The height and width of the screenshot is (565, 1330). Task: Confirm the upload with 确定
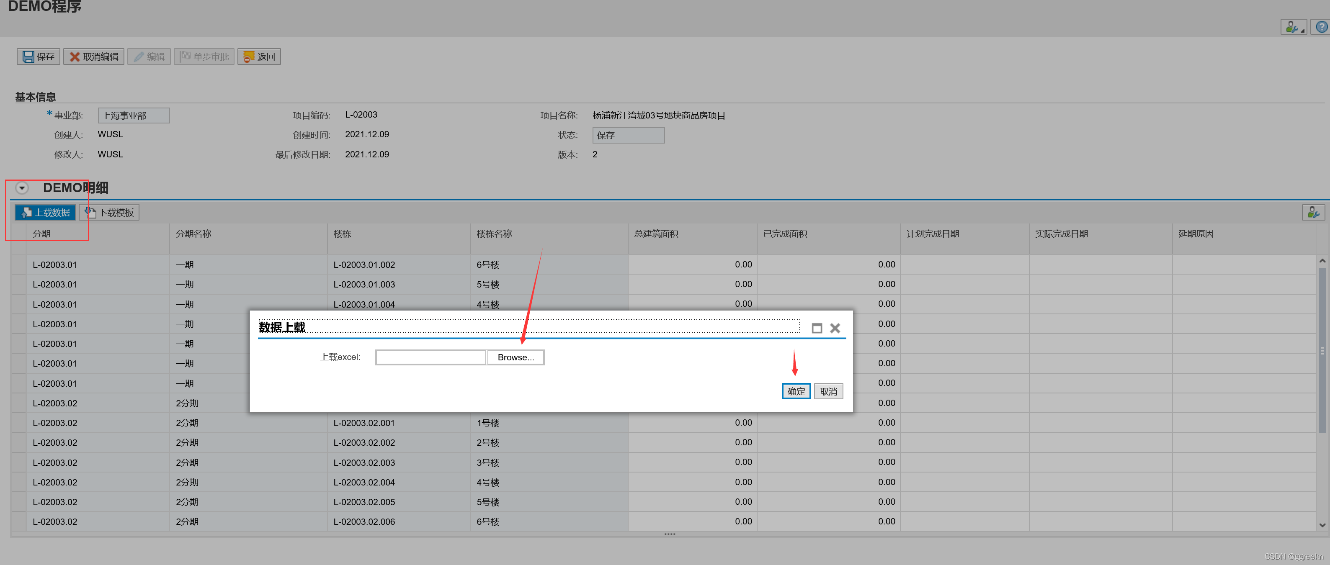click(x=796, y=391)
